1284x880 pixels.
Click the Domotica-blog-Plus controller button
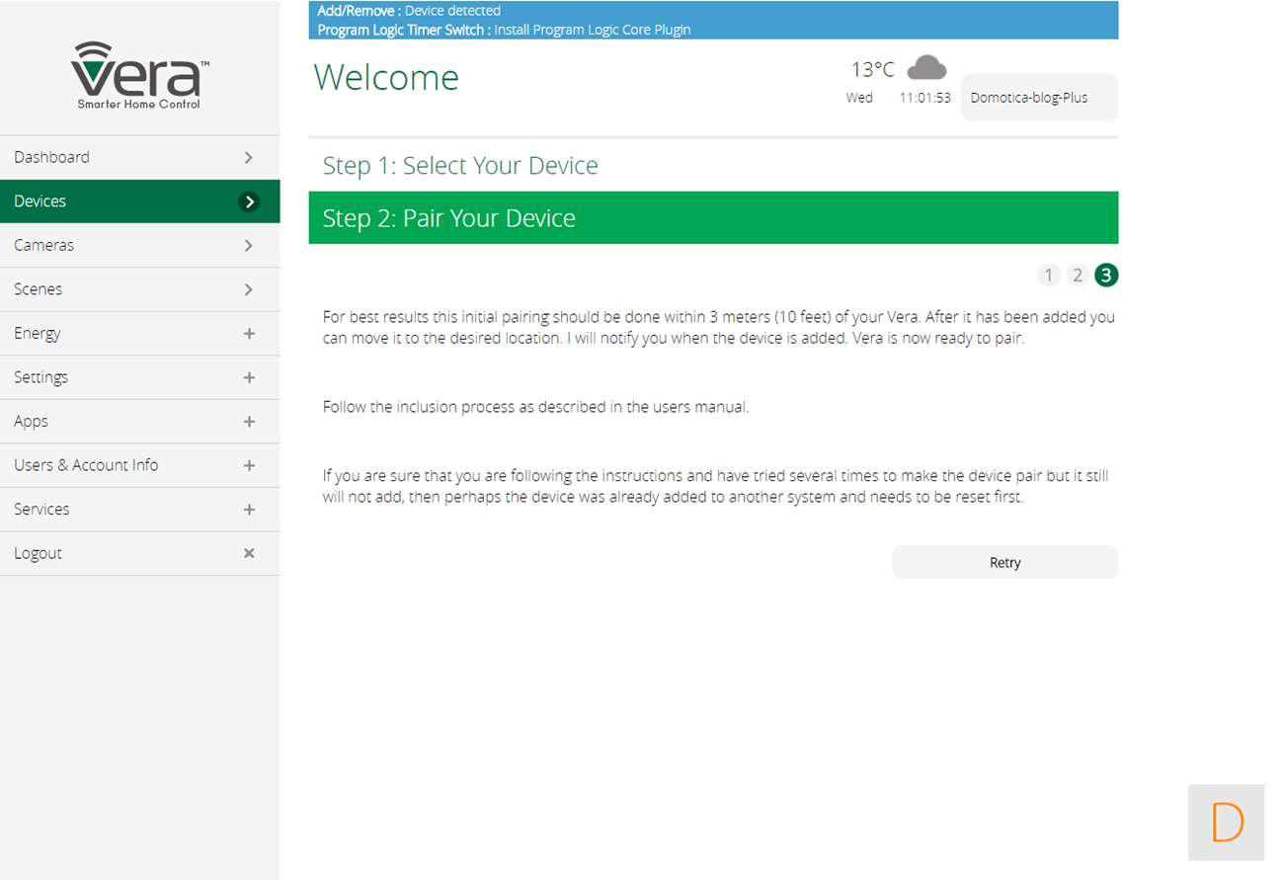1039,98
